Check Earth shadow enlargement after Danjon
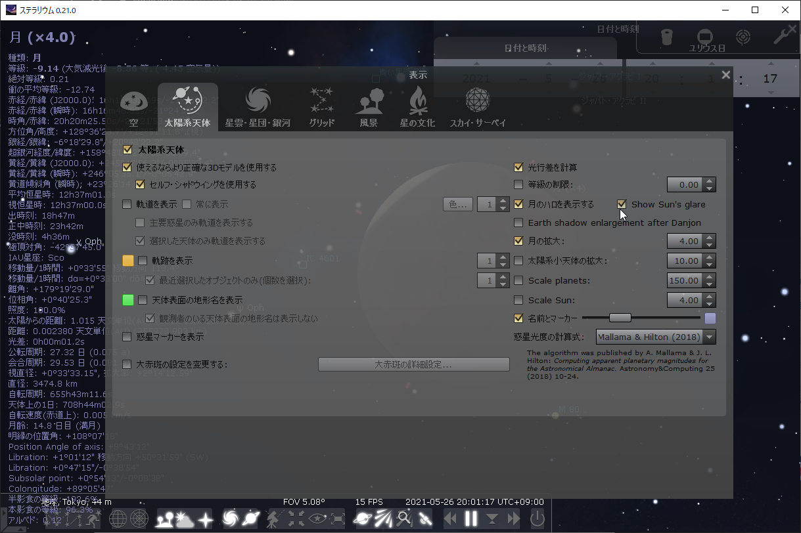Viewport: 801px width, 533px height. coord(518,223)
